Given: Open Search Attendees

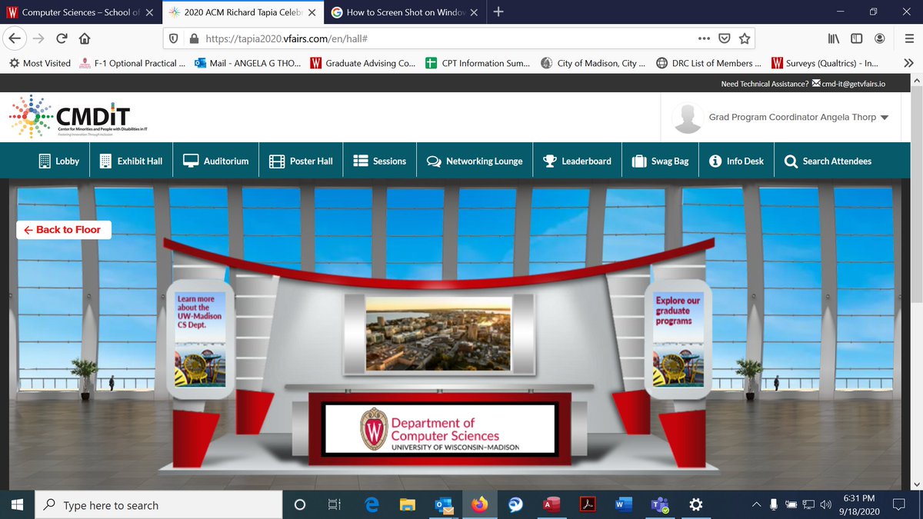Looking at the screenshot, I should (x=828, y=161).
